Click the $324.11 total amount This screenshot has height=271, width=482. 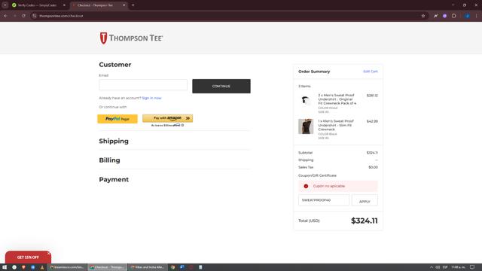tap(365, 221)
